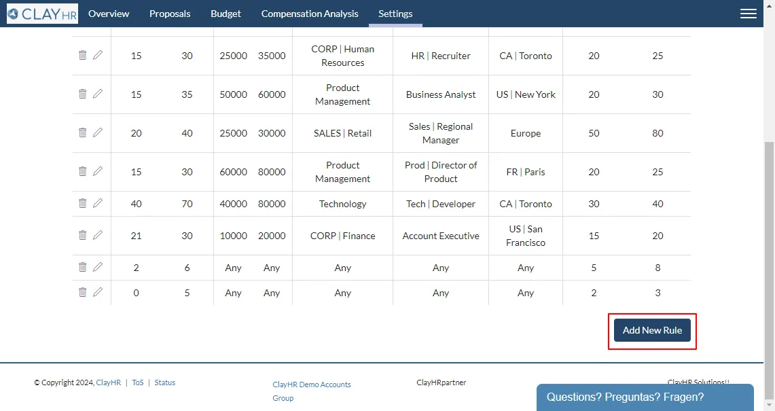
Task: Delete the Business Analyst New York rule
Action: (x=83, y=94)
